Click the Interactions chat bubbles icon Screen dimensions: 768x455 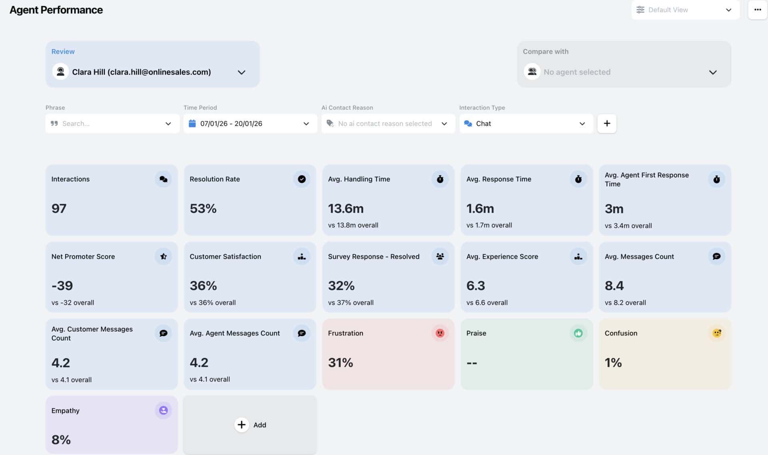click(x=163, y=179)
